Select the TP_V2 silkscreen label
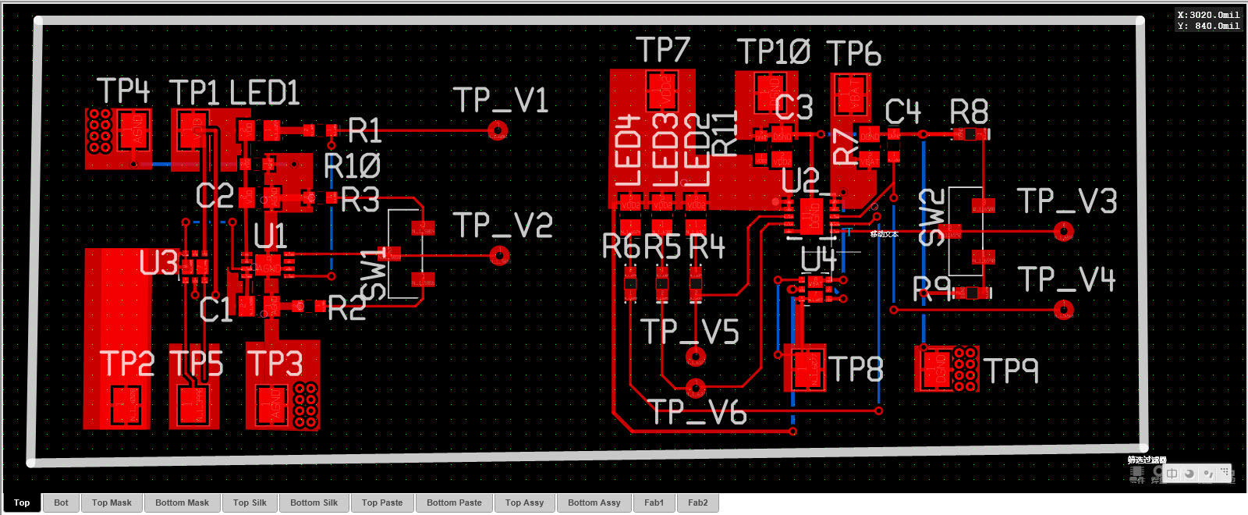The image size is (1248, 515). click(x=503, y=225)
